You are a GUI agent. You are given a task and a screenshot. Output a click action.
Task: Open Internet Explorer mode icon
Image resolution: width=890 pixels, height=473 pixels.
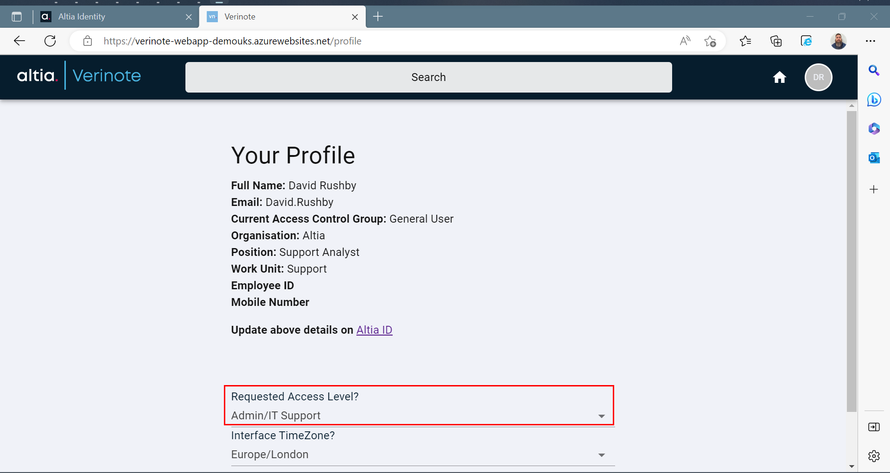coord(807,41)
